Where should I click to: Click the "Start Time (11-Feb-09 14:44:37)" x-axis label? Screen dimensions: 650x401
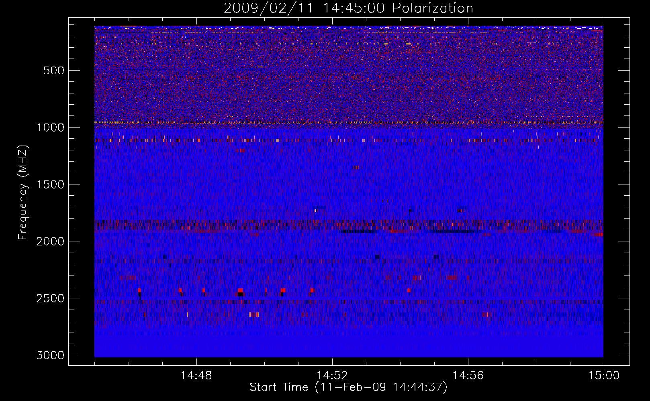[348, 387]
